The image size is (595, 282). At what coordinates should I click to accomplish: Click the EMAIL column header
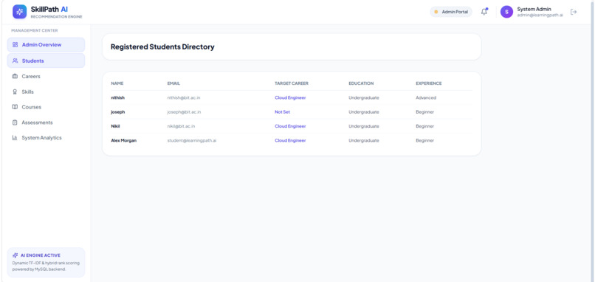tap(173, 83)
